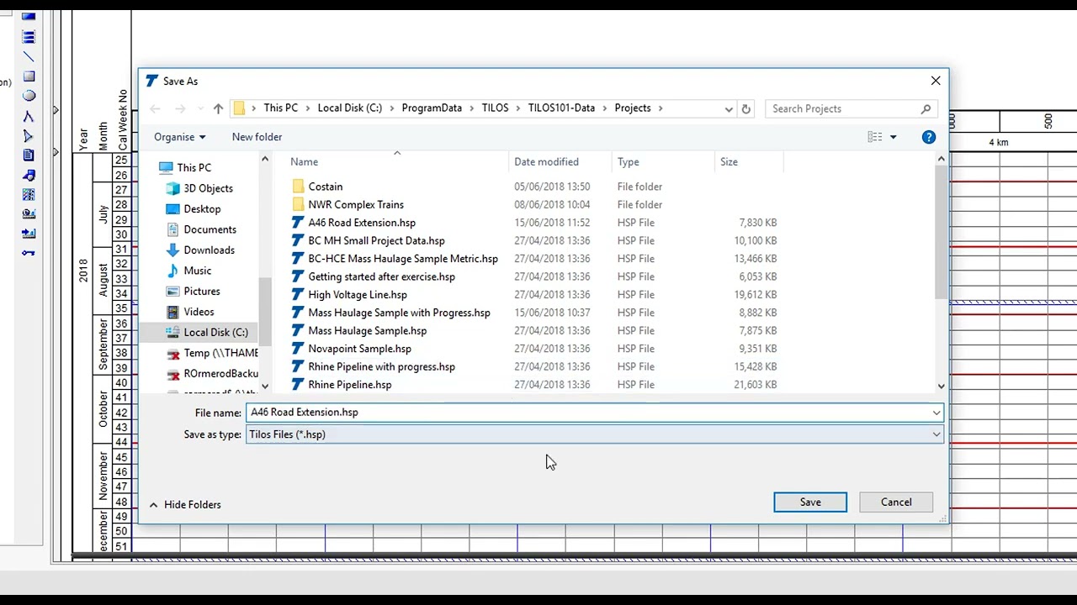
Task: Refresh the Projects folder listing
Action: point(745,108)
